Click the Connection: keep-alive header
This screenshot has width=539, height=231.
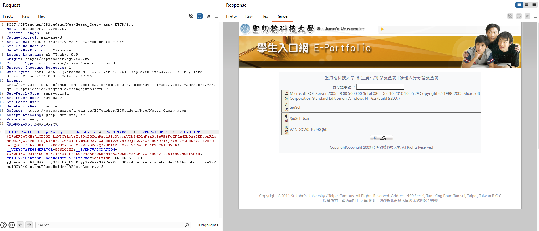tap(32, 124)
